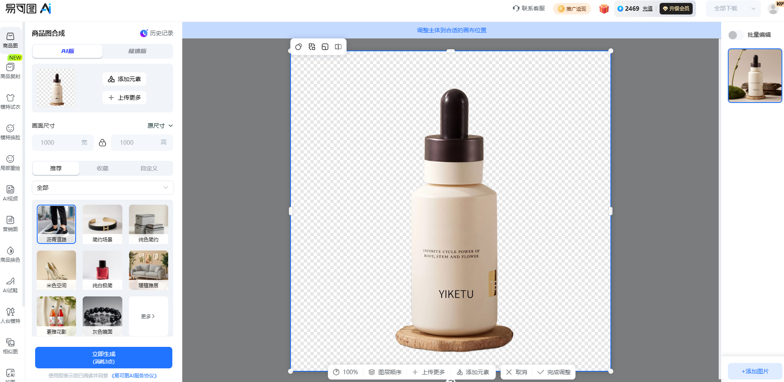The height and width of the screenshot is (382, 784).
Task: Toggle the width-height lock icon
Action: (102, 143)
